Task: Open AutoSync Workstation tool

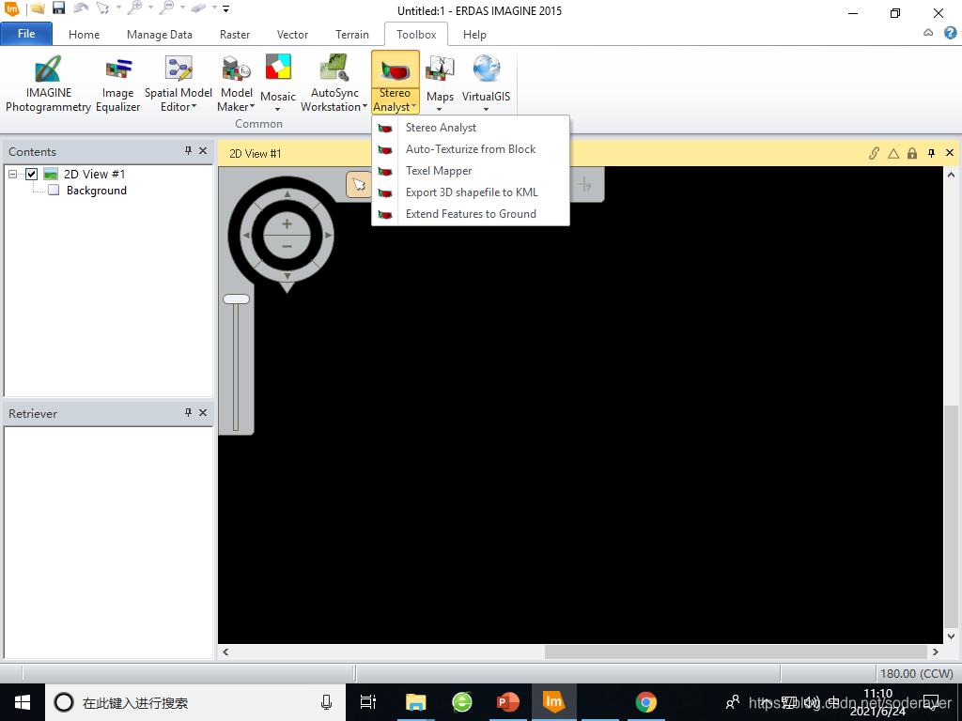Action: pyautogui.click(x=334, y=84)
